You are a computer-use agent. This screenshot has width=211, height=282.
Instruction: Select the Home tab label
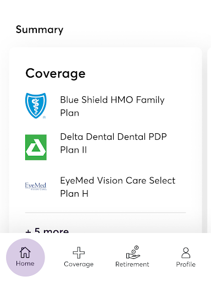coord(25,263)
